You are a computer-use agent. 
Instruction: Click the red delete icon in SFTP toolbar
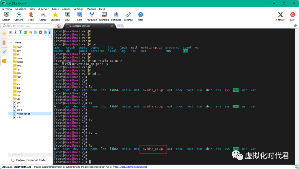(40, 32)
